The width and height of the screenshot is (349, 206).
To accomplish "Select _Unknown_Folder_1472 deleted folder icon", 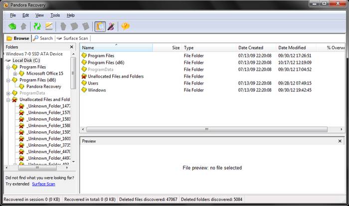I will [x=21, y=106].
